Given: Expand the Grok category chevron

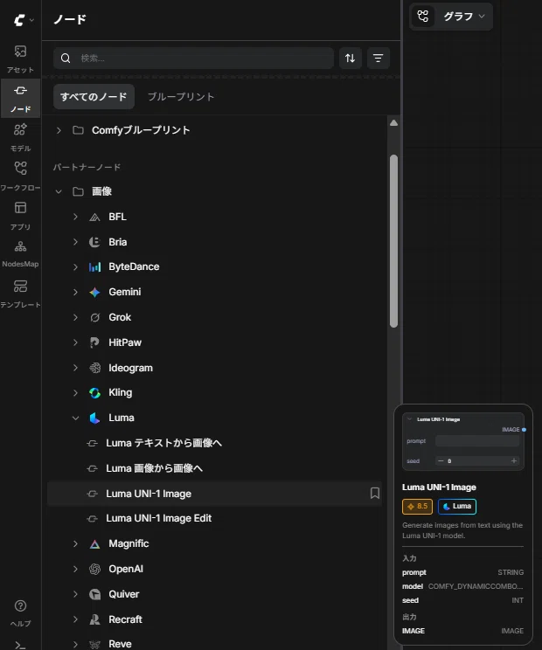Looking at the screenshot, I should click(75, 317).
